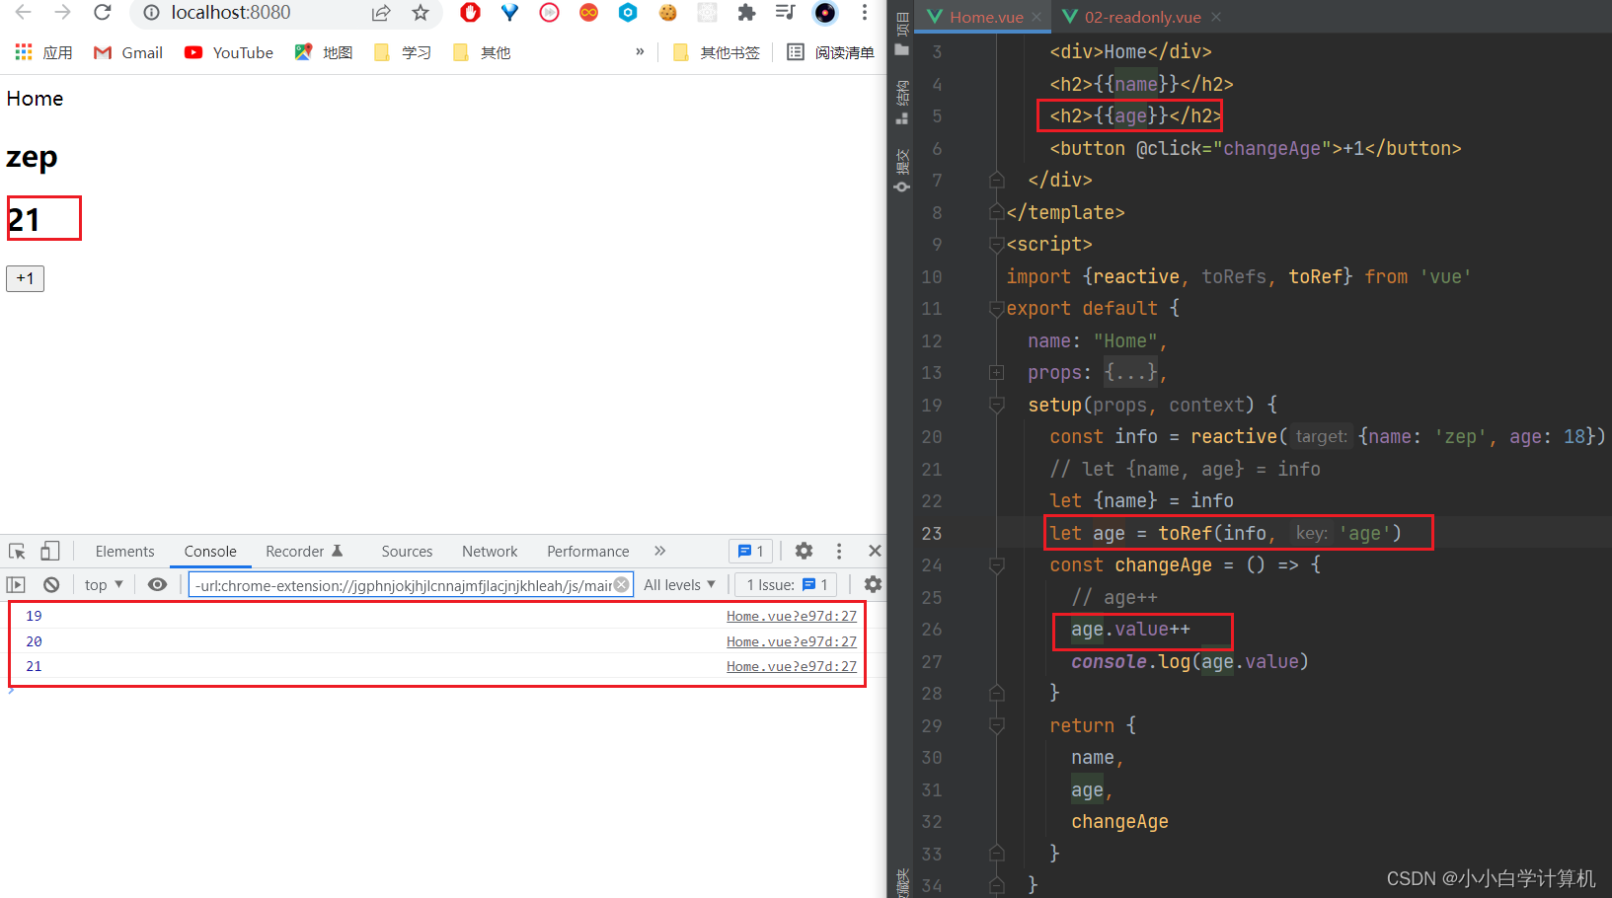
Task: Open the media control playlist icon
Action: coord(785,12)
